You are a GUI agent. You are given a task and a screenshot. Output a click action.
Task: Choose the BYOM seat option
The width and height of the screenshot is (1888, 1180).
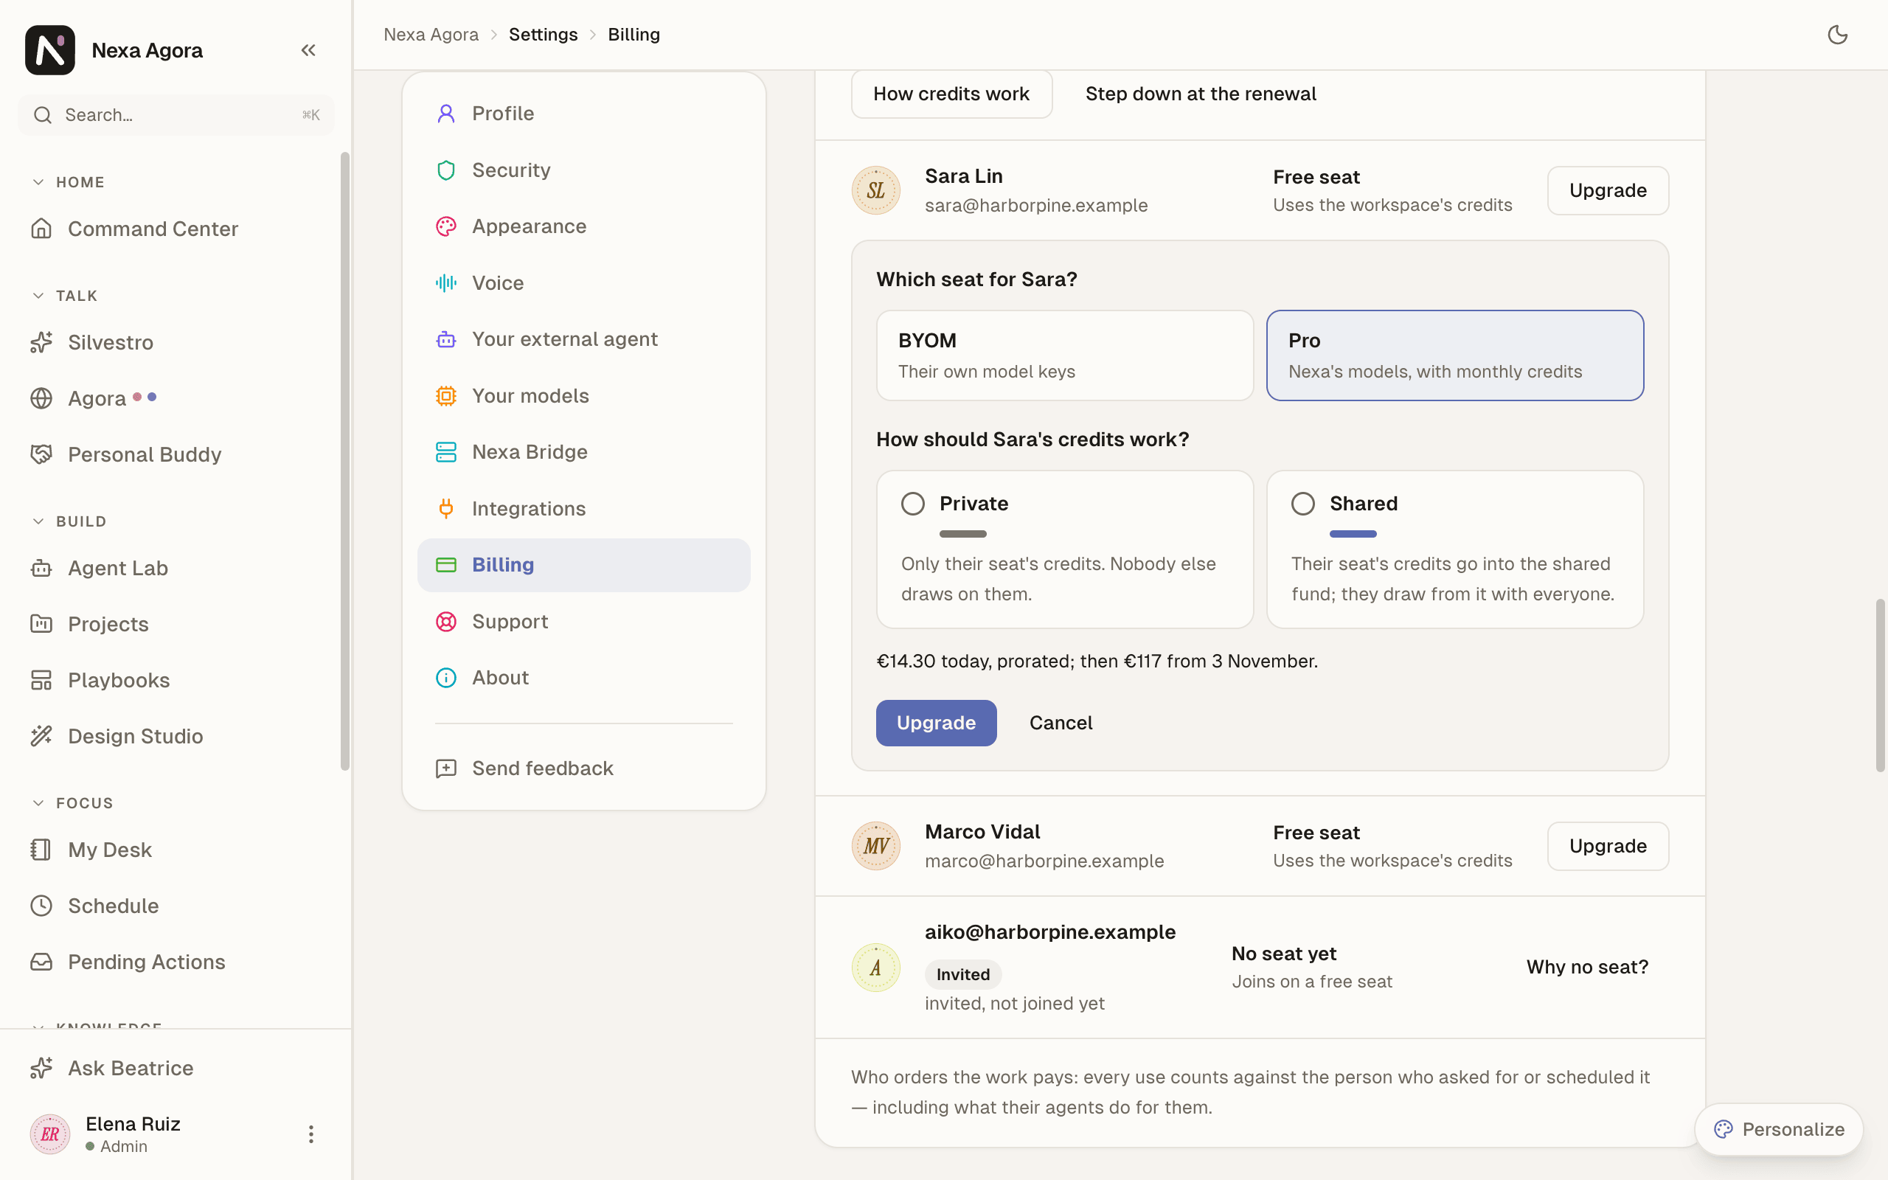pyautogui.click(x=1064, y=356)
